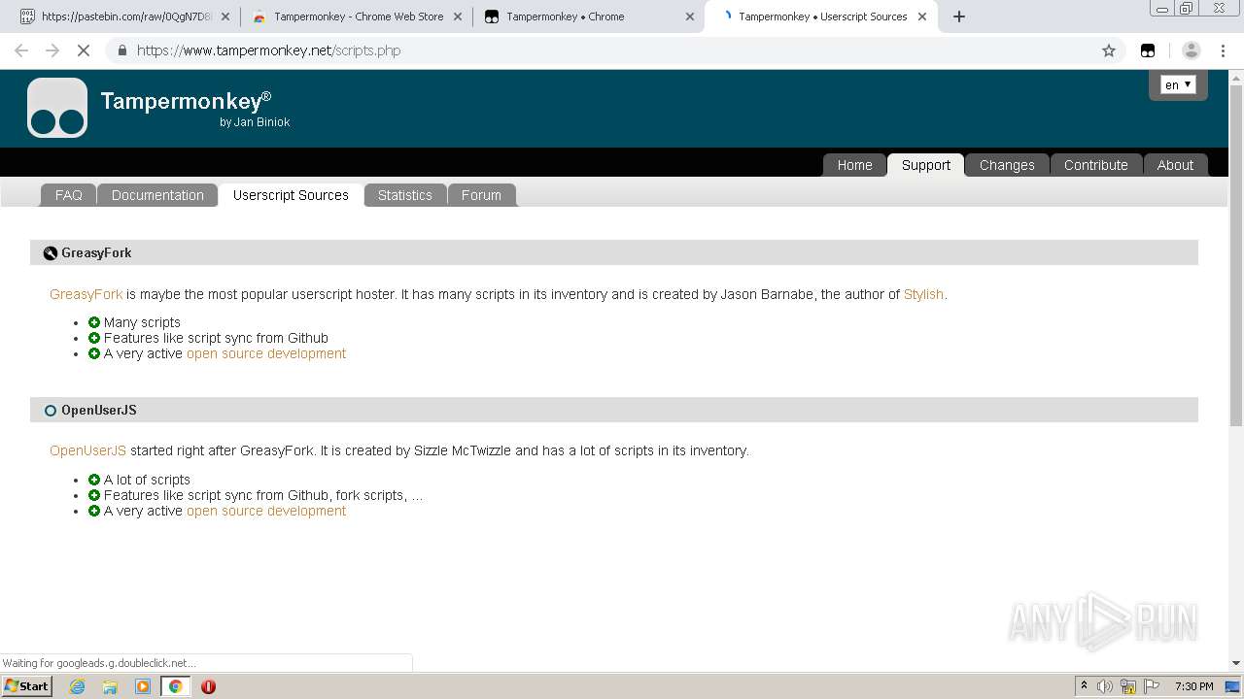This screenshot has height=699, width=1244.
Task: Open the Support navigation tab
Action: click(x=926, y=165)
